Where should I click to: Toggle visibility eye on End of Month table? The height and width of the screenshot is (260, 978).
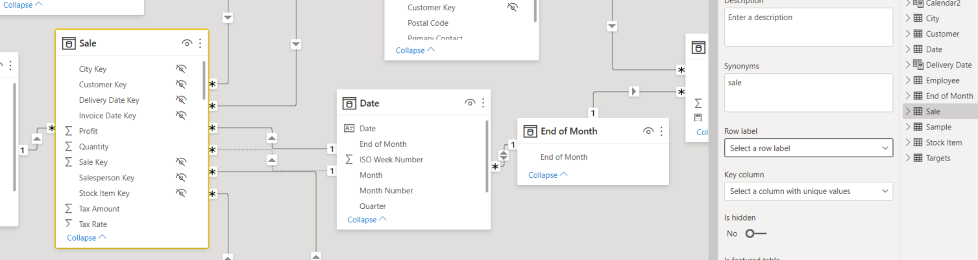tap(648, 131)
